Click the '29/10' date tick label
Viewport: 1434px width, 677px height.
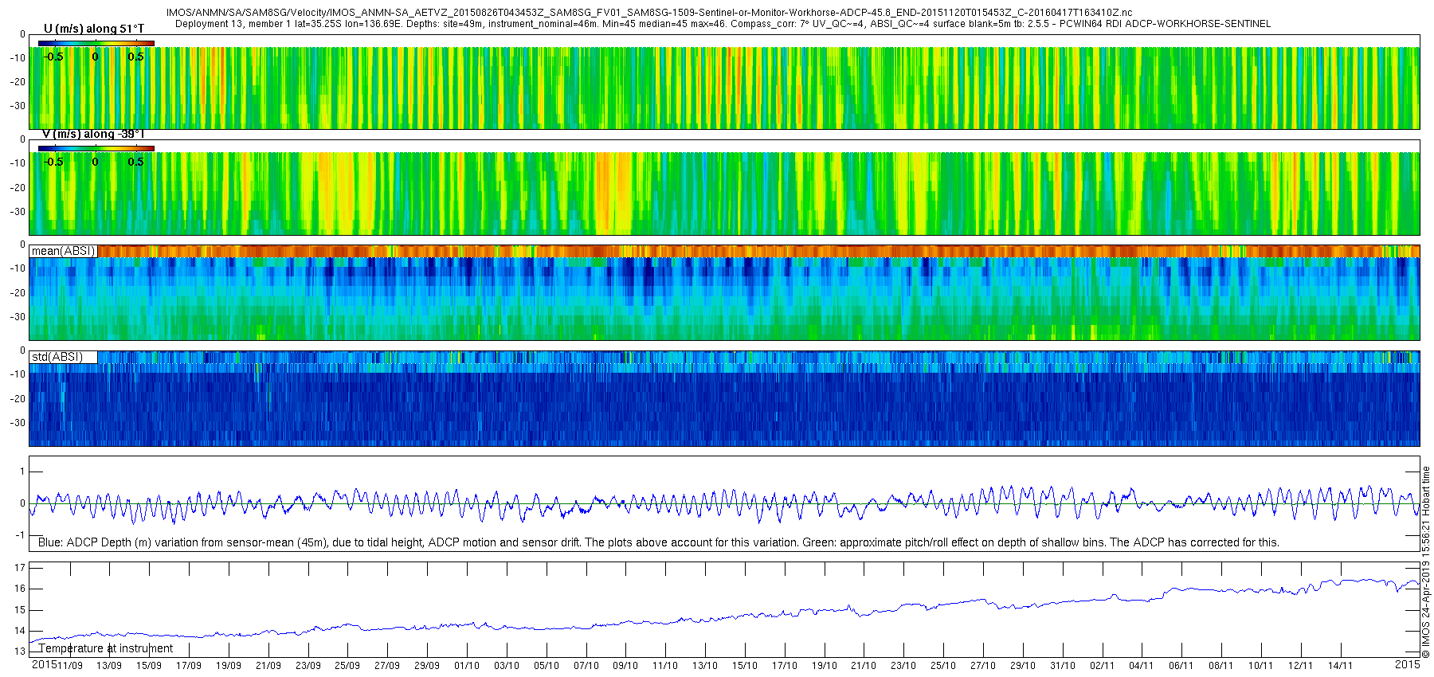coord(1023,666)
